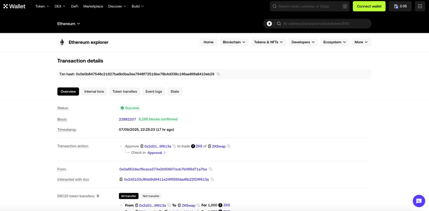The image size is (429, 211).
Task: Click the green Success status check icon
Action: 122,108
